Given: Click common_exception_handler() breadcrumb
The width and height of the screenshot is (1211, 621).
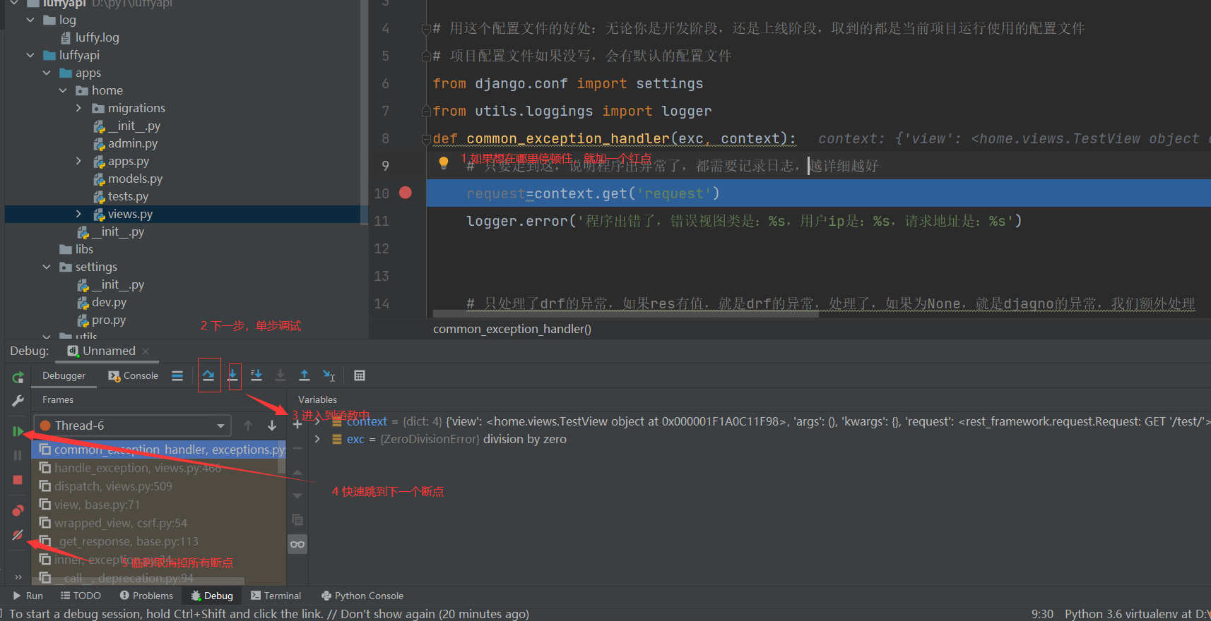Looking at the screenshot, I should click(x=512, y=329).
